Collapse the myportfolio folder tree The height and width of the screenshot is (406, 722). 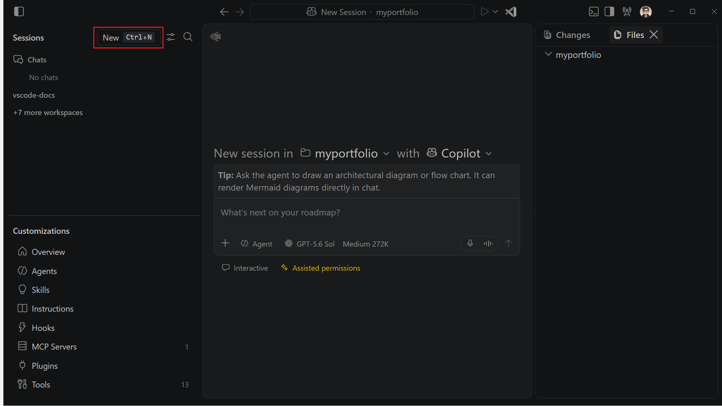(x=548, y=55)
